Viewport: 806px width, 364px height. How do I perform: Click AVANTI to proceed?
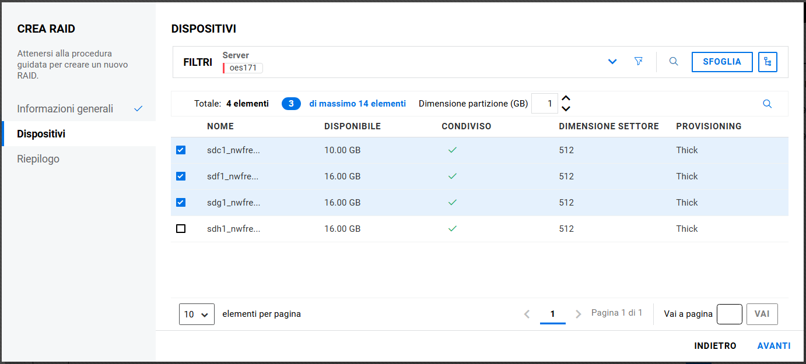point(773,346)
